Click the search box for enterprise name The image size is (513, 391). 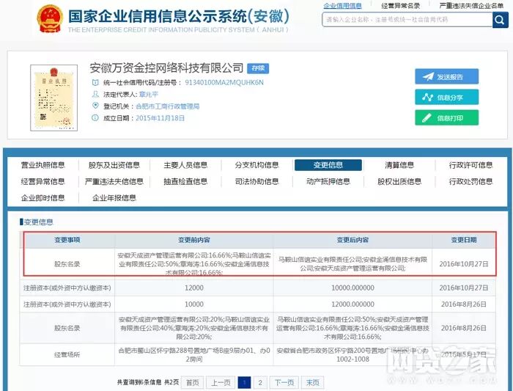(x=407, y=20)
